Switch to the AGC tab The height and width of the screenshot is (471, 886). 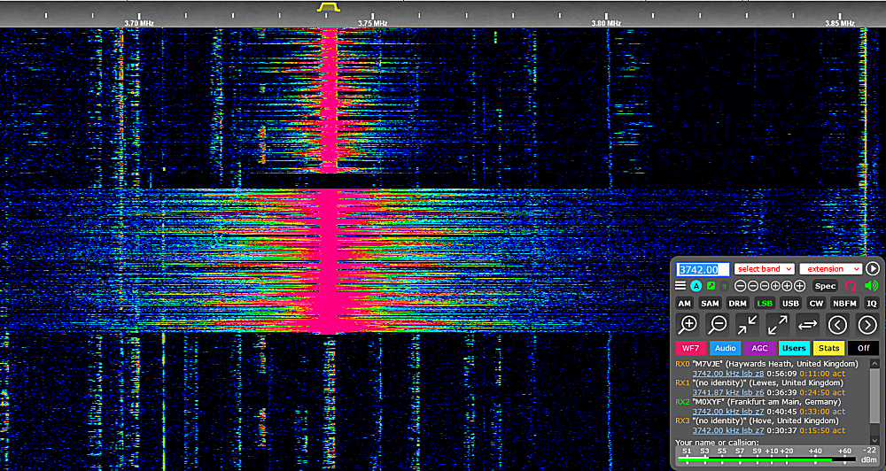point(760,348)
